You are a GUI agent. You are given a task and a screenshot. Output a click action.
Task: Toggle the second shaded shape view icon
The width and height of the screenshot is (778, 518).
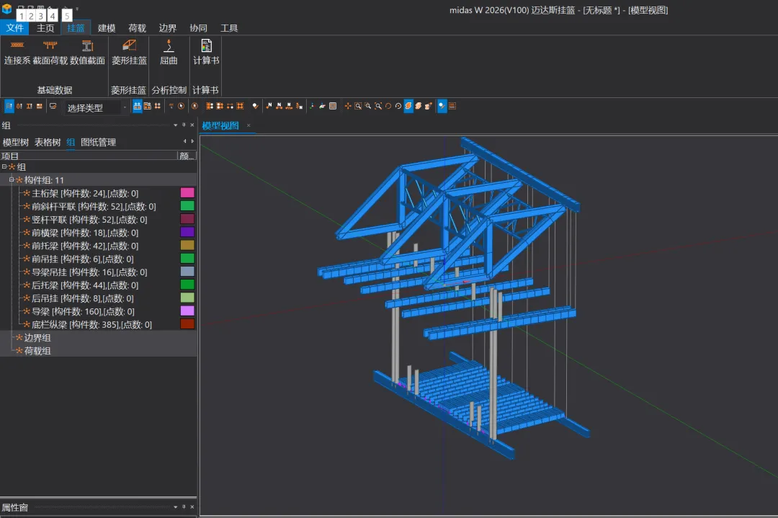[419, 106]
